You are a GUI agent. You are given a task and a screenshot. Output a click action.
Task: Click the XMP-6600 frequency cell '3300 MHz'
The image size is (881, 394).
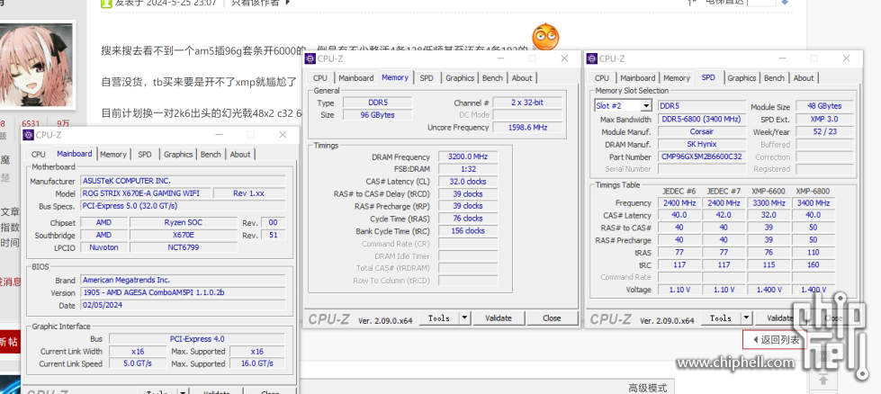(x=769, y=203)
